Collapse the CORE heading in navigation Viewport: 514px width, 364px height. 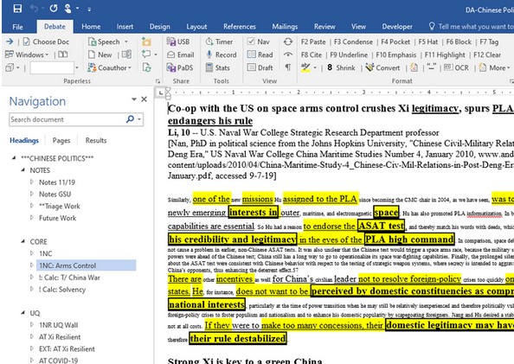coord(22,241)
